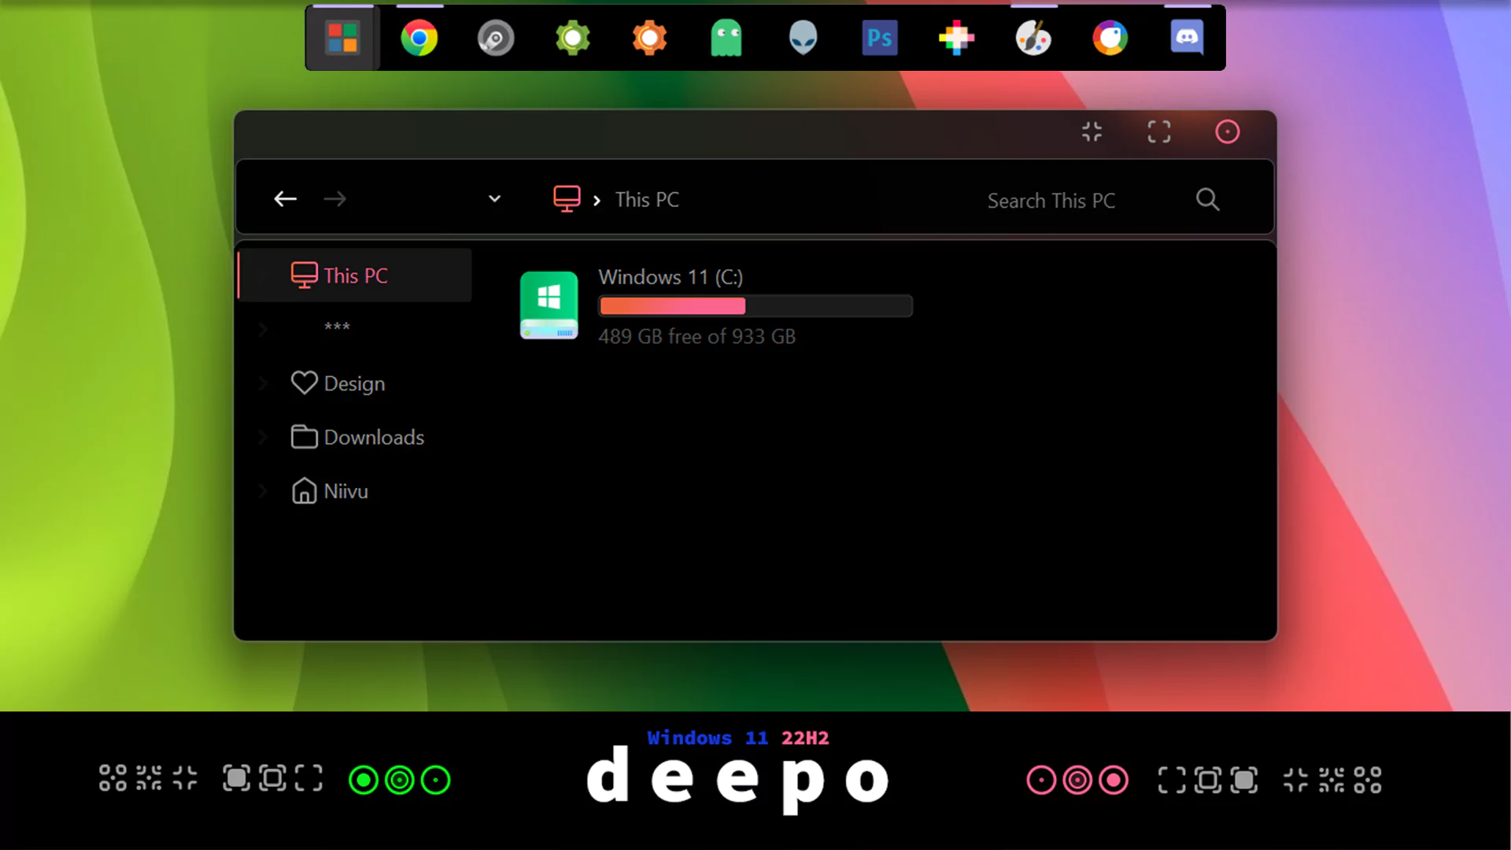Open Adobe Photoshop from the dock
Viewport: 1511px width, 850px height.
coord(880,37)
